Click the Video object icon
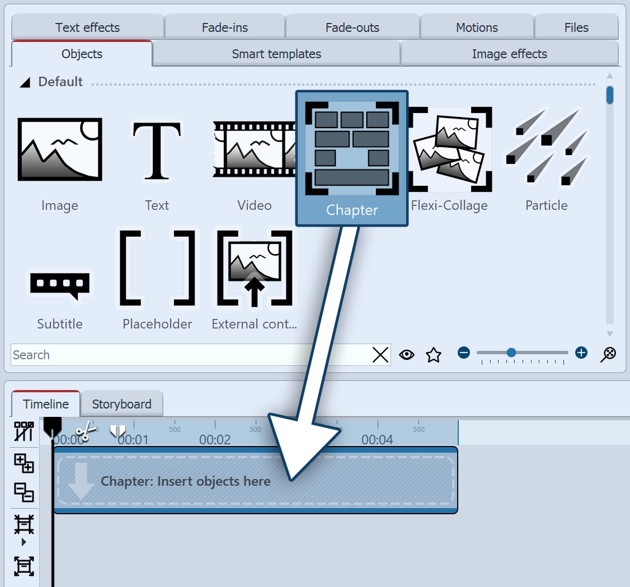 coord(254,149)
